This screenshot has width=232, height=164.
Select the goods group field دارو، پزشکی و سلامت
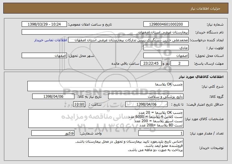pos(146,97)
